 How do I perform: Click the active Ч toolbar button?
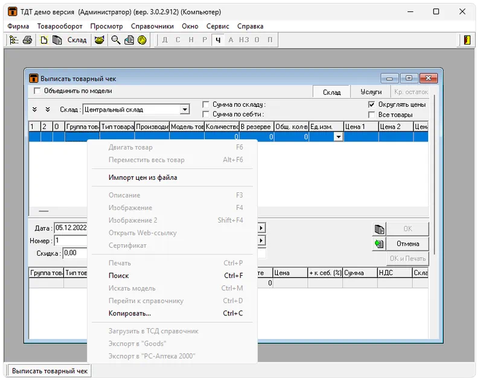pyautogui.click(x=218, y=40)
